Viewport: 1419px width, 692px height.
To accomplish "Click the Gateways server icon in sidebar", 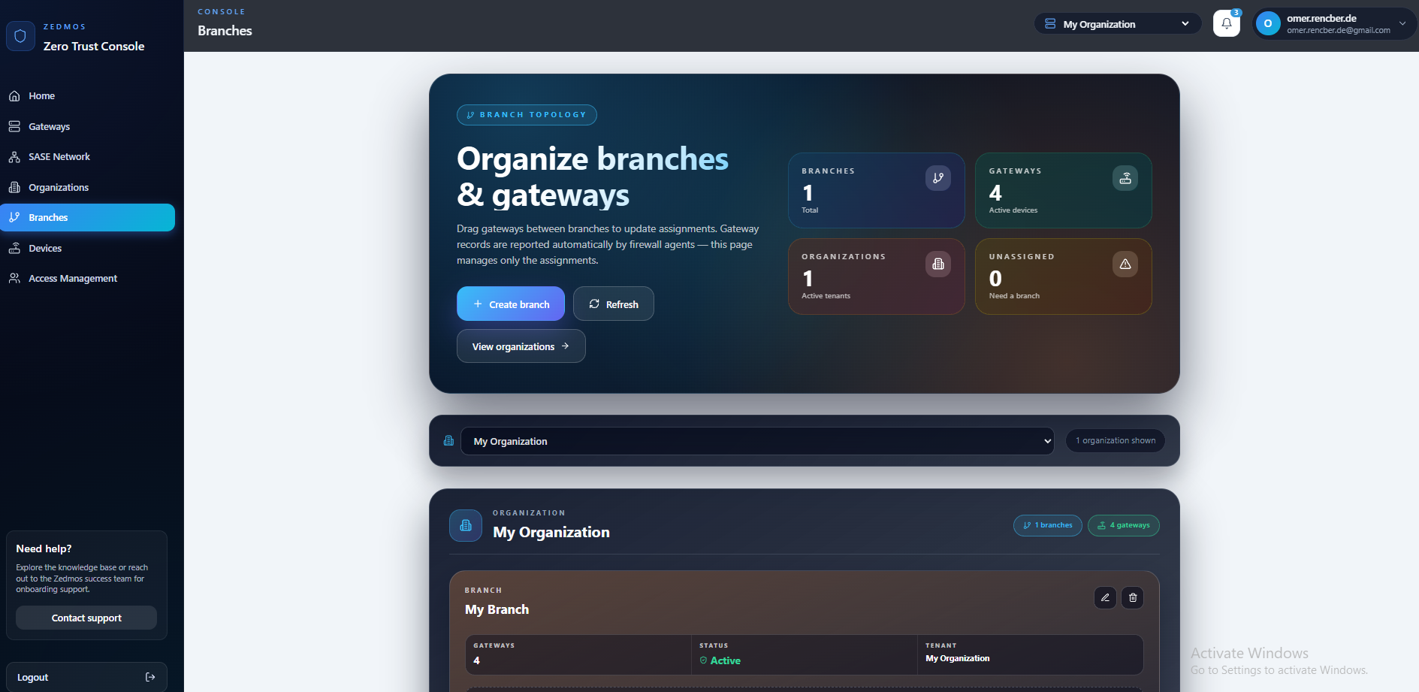I will tap(14, 126).
